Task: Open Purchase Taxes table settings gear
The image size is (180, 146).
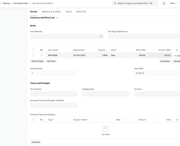Action: (x=177, y=120)
